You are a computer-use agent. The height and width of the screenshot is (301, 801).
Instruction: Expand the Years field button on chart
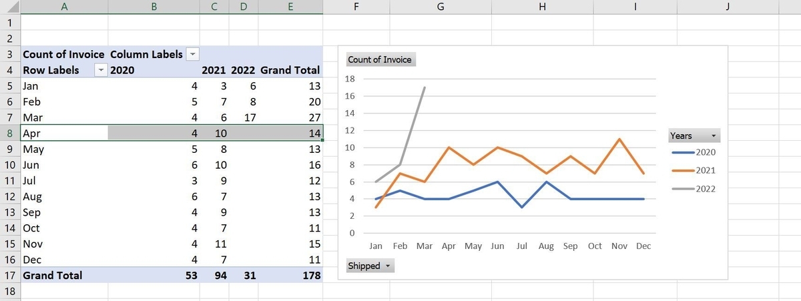click(x=694, y=135)
